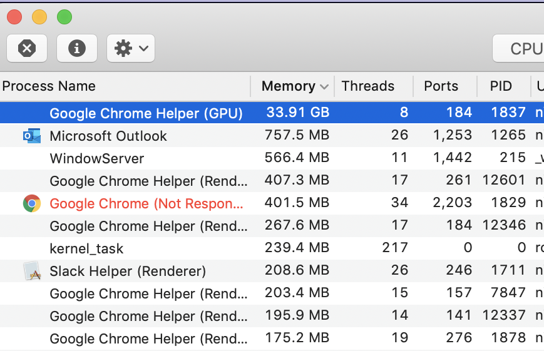
Task: Click the 1,253 ports value
Action: tap(453, 135)
